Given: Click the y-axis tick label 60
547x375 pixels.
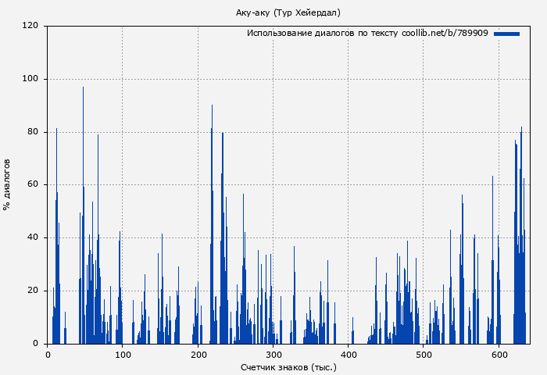Looking at the screenshot, I should click(33, 184).
